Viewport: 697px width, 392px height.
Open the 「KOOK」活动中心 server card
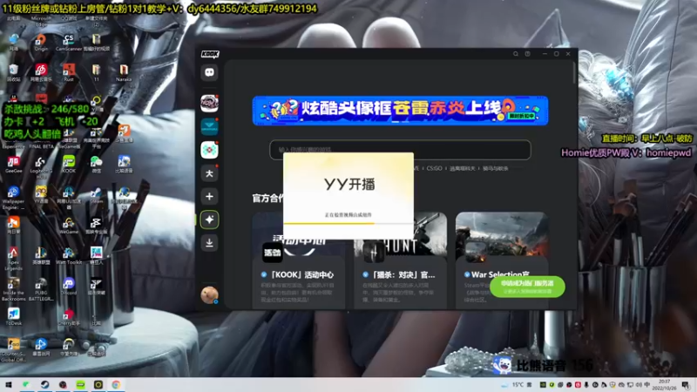click(x=299, y=260)
